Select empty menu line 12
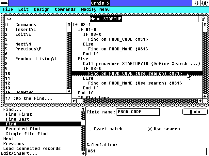209x156 pixels. click(36, 83)
